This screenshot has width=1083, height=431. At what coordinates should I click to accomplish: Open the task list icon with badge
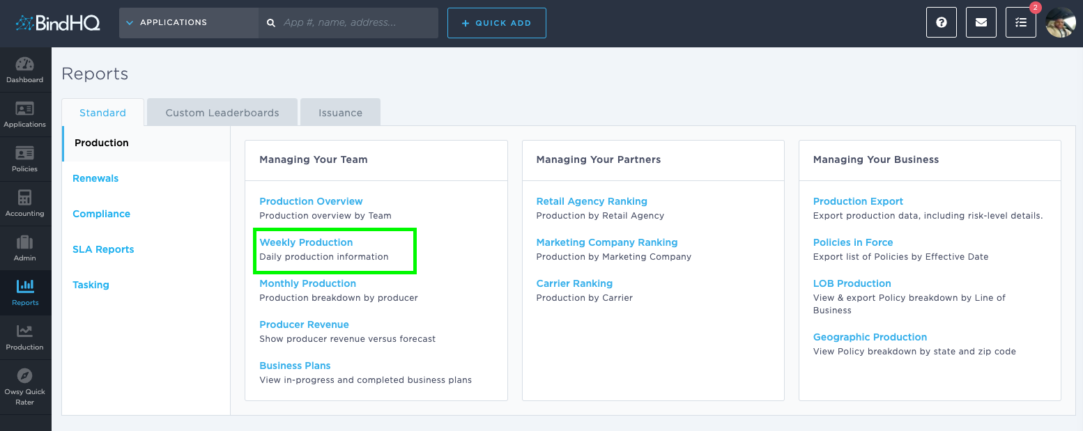(x=1021, y=23)
